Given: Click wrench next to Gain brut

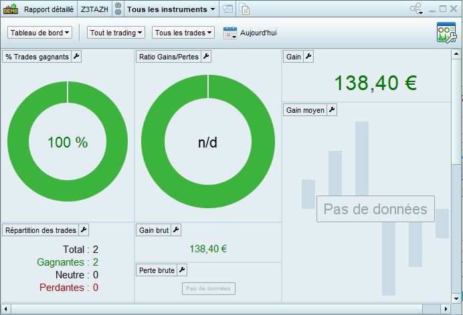Looking at the screenshot, I should (x=176, y=230).
